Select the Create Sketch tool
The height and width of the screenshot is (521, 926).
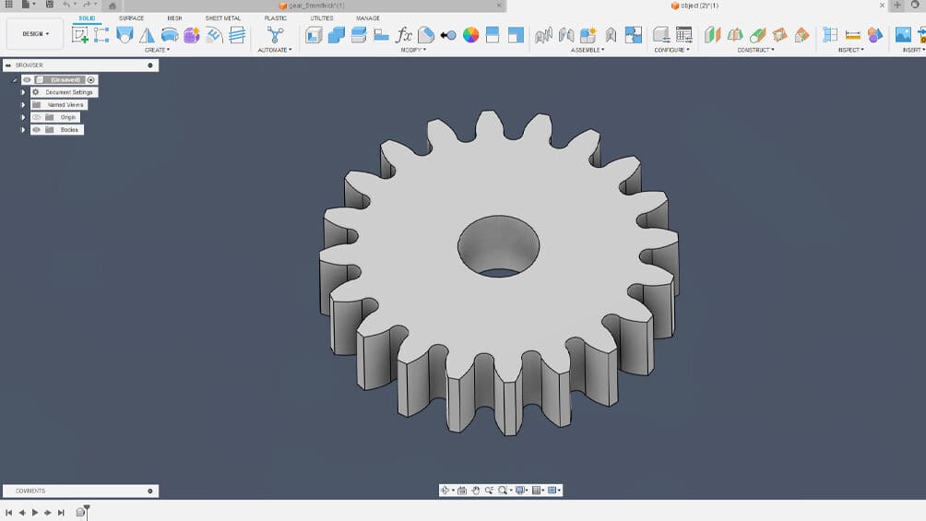(79, 35)
